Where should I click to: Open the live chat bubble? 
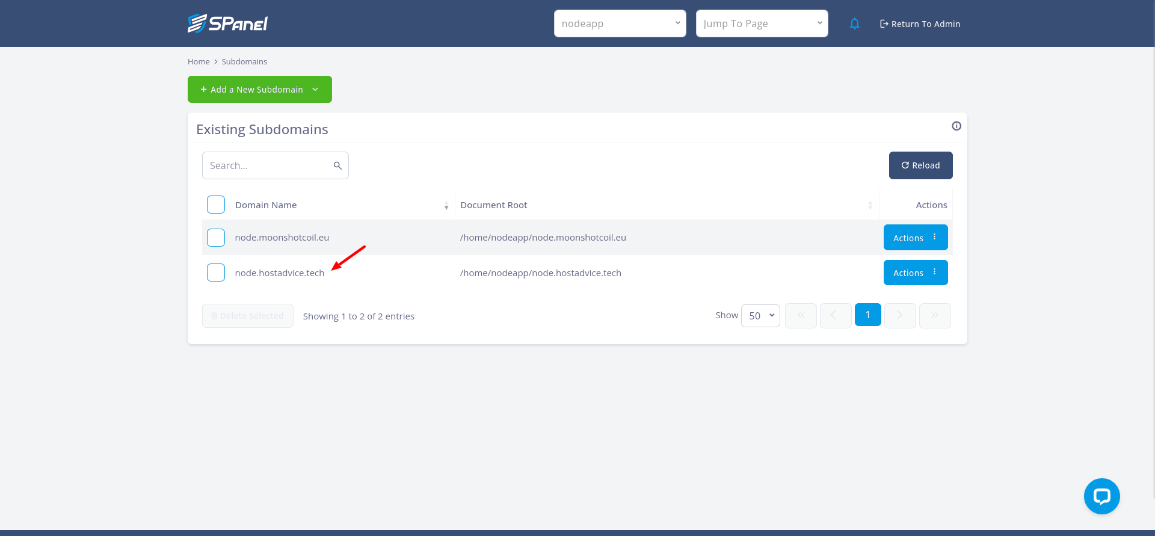pos(1102,496)
